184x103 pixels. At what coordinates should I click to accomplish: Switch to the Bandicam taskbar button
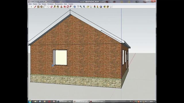97,102
